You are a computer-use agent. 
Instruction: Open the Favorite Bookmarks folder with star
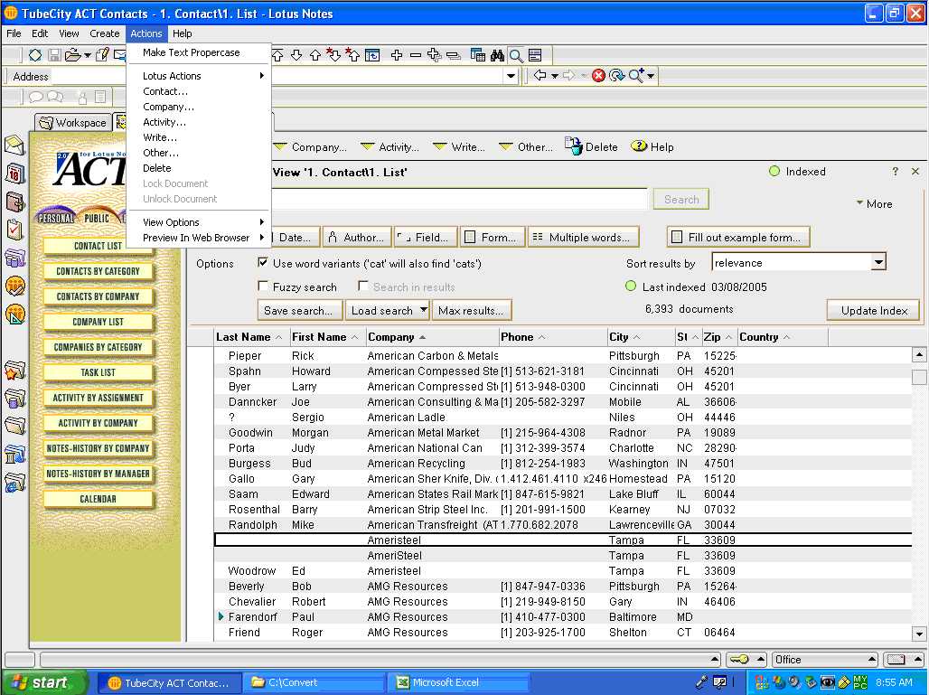(x=14, y=371)
